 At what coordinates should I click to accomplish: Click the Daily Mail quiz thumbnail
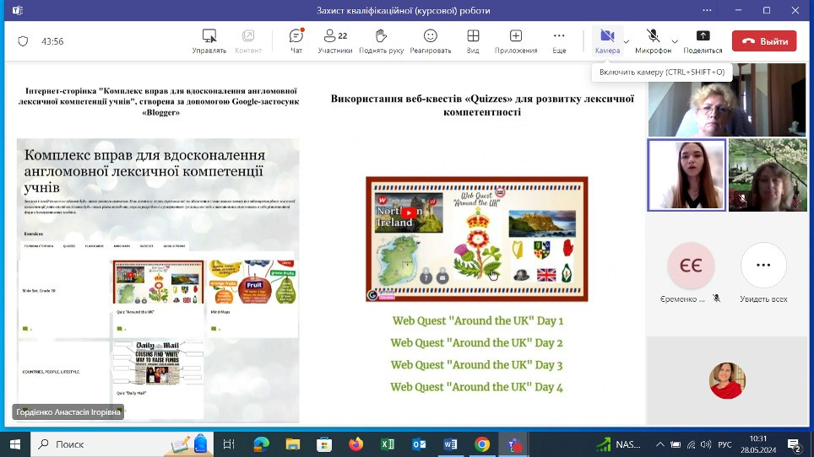(157, 363)
